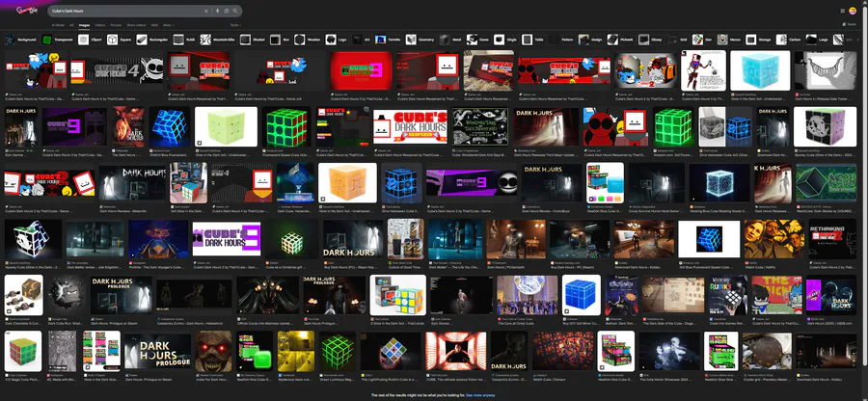Apply the Carbon filter chip
This screenshot has height=401, width=868.
tap(789, 40)
